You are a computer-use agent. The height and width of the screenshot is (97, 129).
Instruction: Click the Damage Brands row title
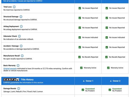(x=10, y=89)
